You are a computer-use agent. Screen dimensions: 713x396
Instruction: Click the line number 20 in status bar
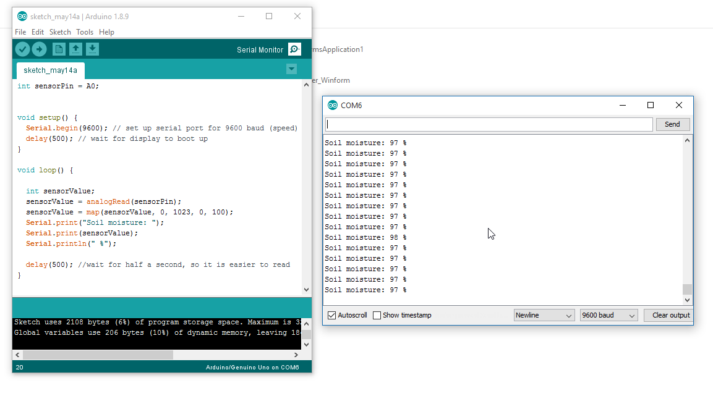point(20,368)
